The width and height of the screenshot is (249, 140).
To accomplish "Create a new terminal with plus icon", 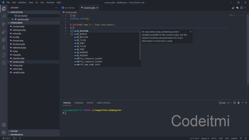I will tap(228, 103).
